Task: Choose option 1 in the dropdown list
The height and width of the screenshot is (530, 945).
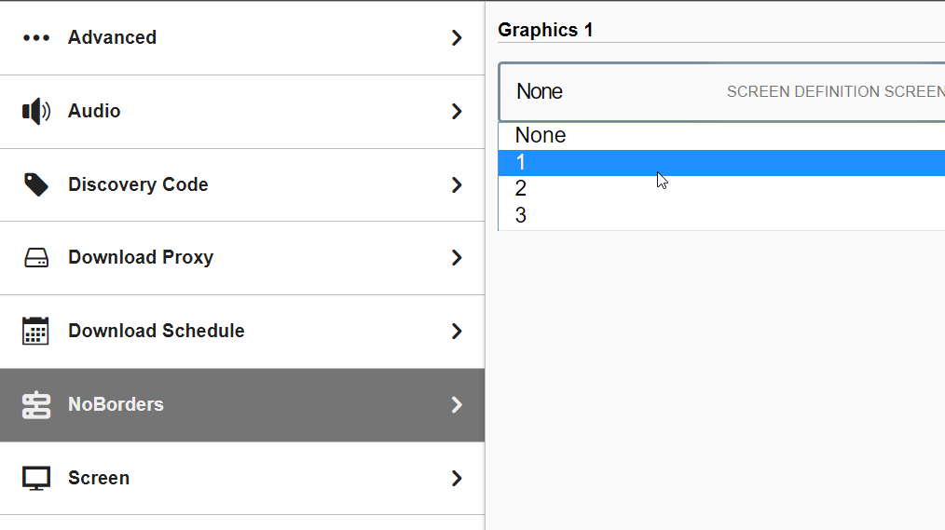Action: click(521, 163)
